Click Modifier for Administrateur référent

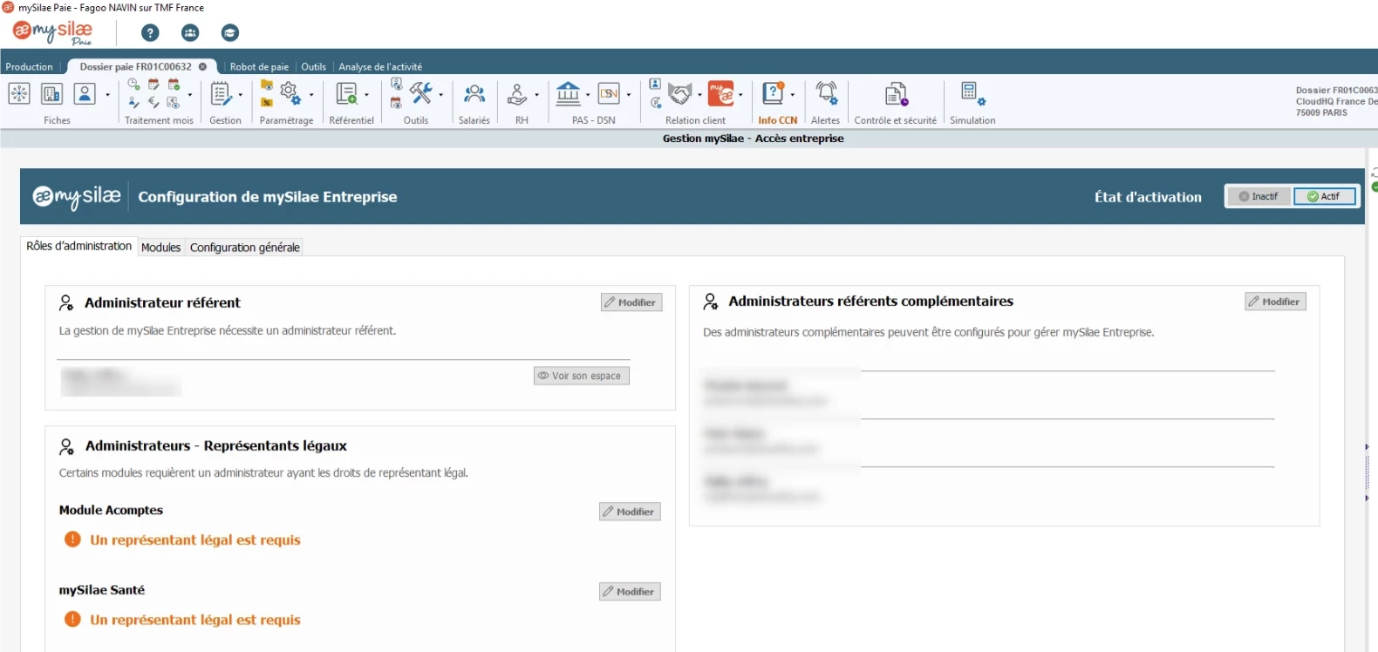pyautogui.click(x=631, y=302)
